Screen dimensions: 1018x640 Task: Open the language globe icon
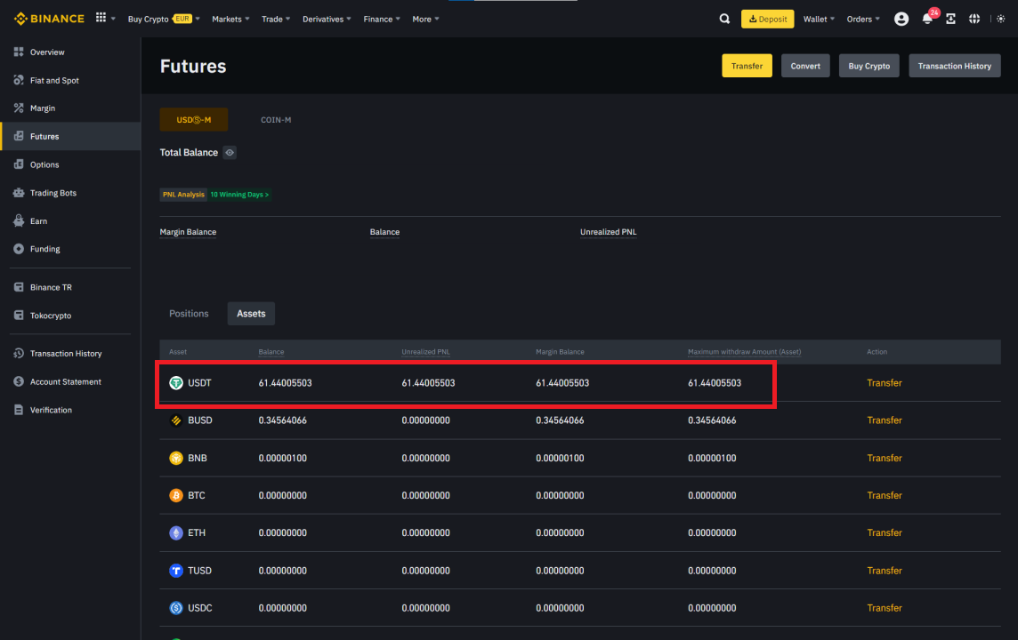point(974,19)
